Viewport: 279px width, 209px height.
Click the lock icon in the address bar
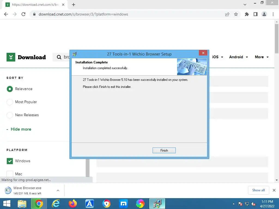click(34, 14)
